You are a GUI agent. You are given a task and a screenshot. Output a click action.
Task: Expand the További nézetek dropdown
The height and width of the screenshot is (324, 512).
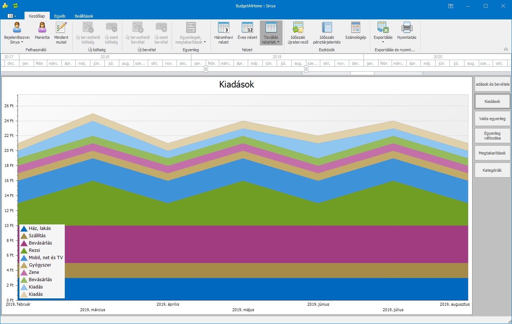coord(271,33)
